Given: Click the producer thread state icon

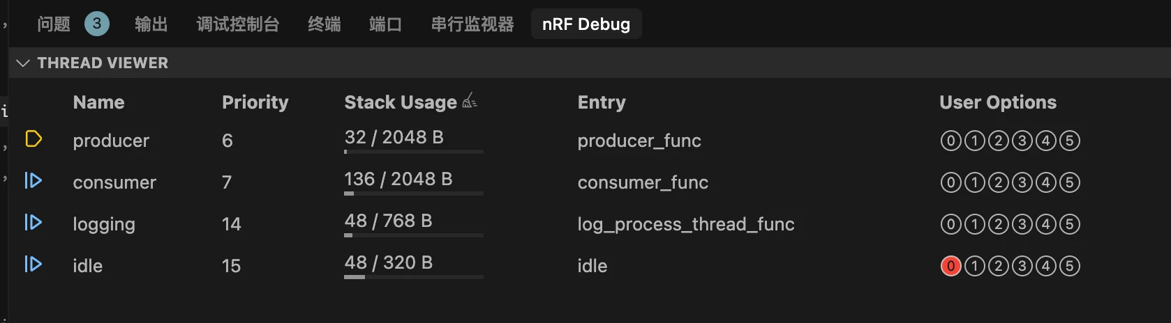Looking at the screenshot, I should click(33, 139).
